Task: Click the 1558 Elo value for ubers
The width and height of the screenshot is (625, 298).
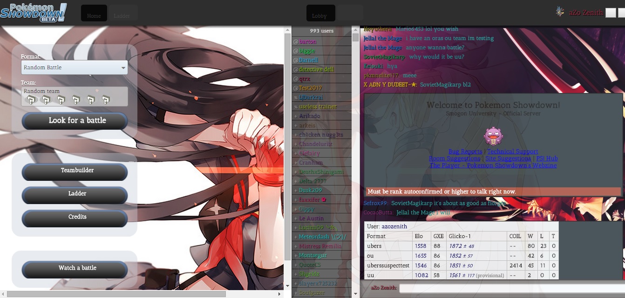Action: 421,246
